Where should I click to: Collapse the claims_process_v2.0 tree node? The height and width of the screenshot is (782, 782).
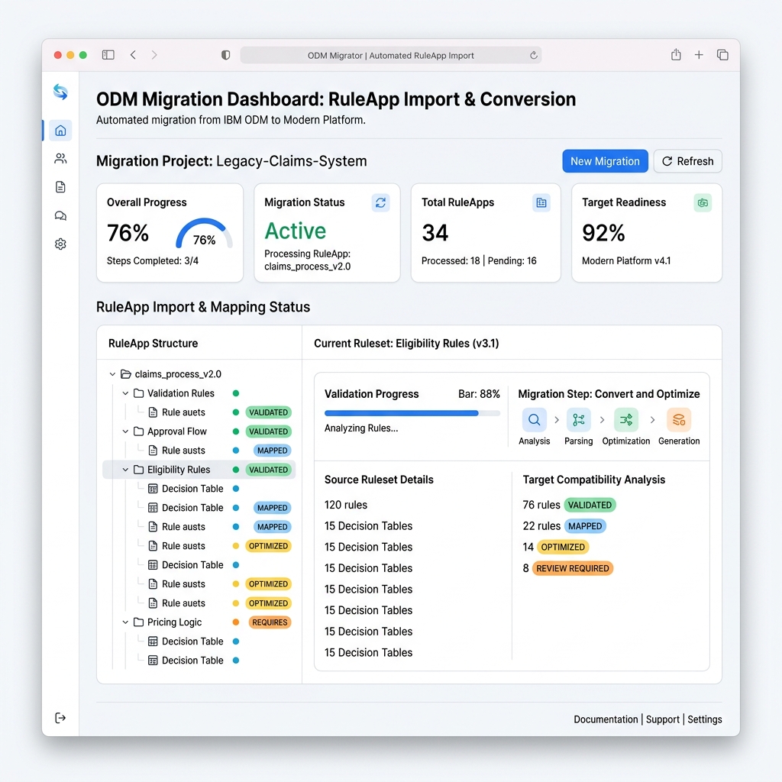[113, 374]
